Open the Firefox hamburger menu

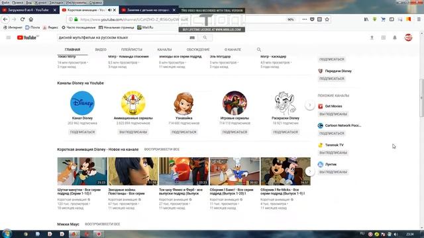click(419, 19)
